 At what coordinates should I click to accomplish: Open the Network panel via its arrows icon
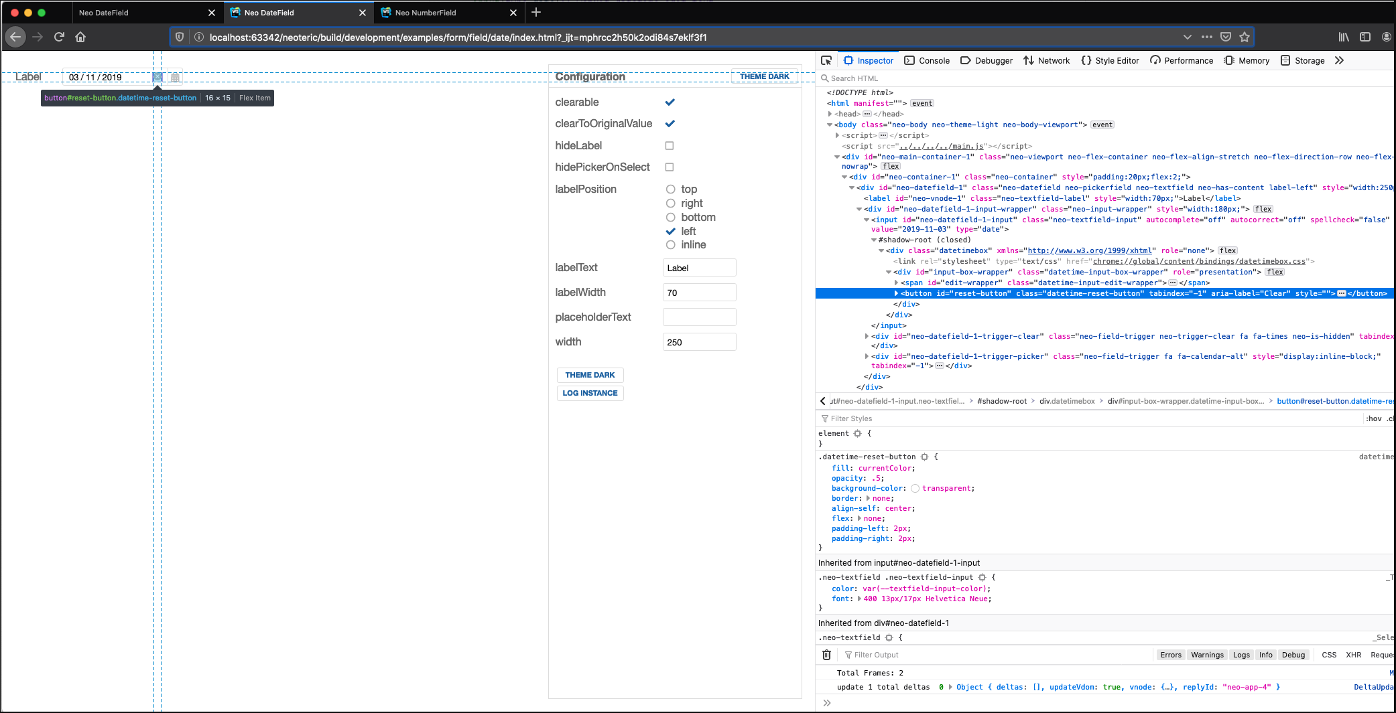pos(1029,60)
